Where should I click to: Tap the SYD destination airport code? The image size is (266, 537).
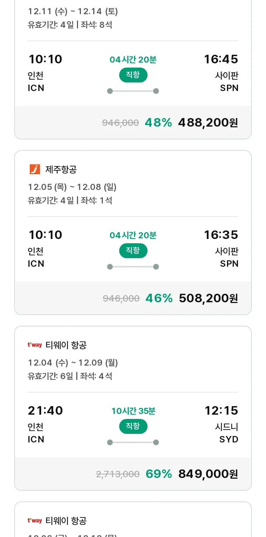[229, 440]
